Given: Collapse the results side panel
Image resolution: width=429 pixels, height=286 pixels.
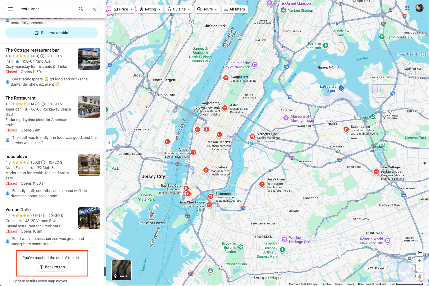Looking at the screenshot, I should pos(109,142).
